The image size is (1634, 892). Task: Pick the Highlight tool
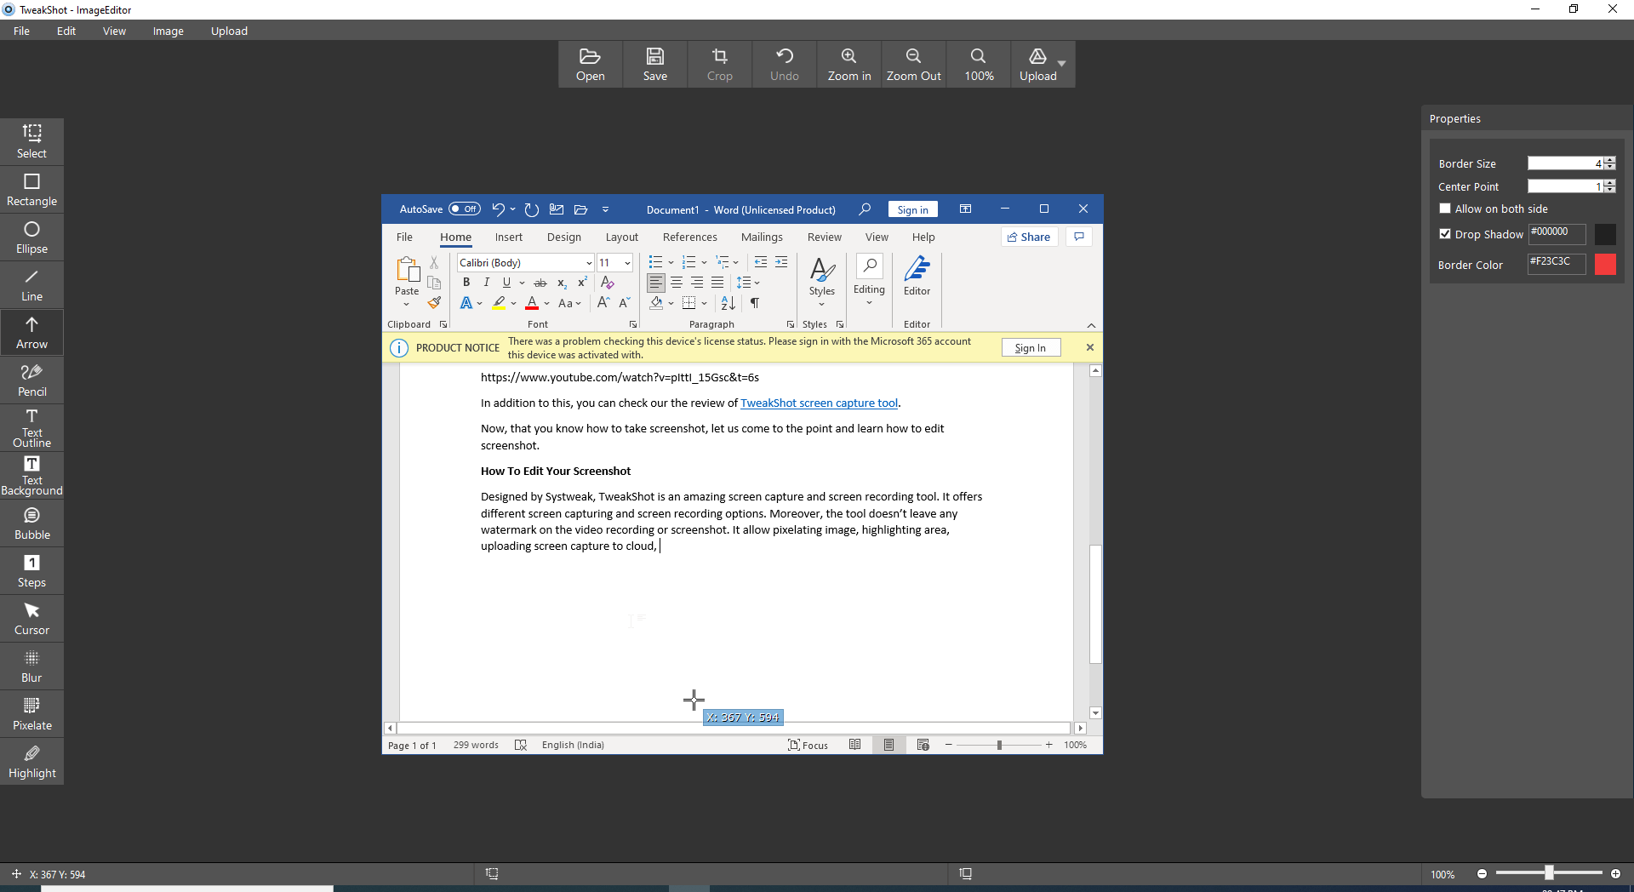[31, 761]
